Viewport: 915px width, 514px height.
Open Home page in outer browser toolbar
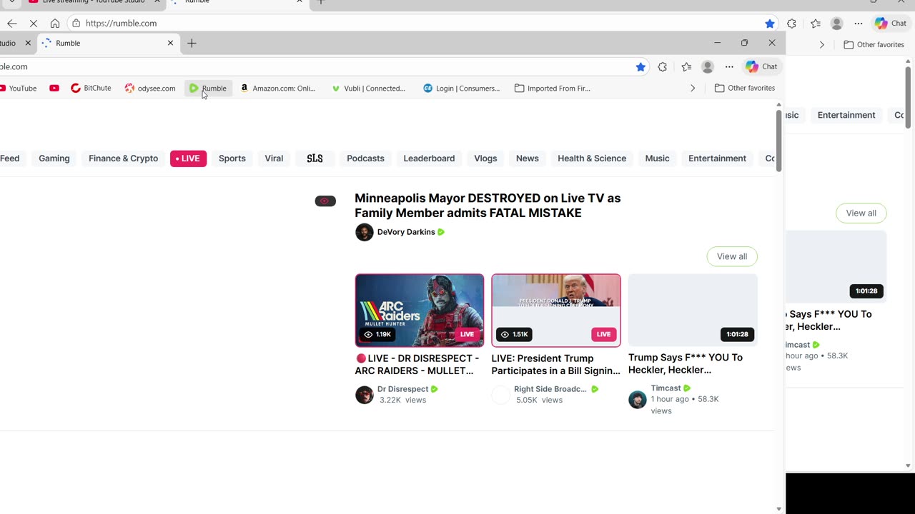[x=55, y=24]
